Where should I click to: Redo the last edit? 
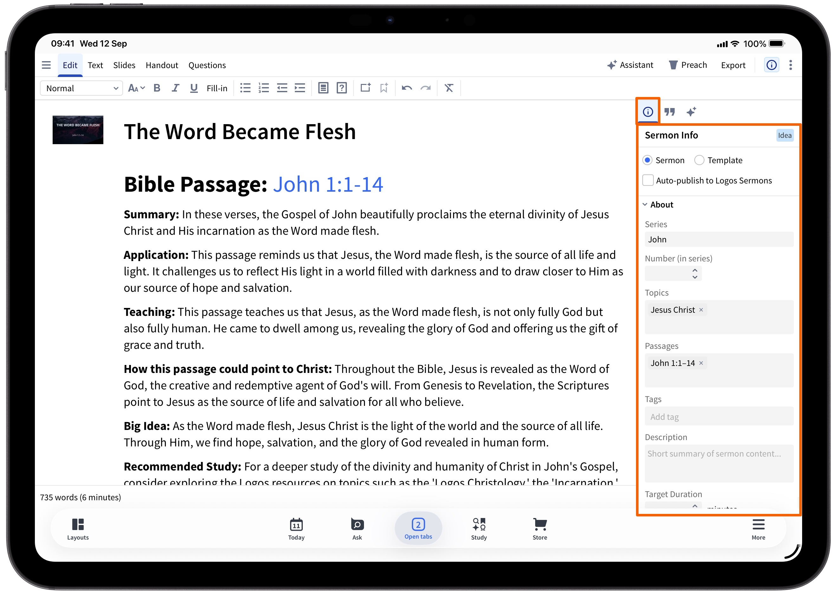click(426, 88)
